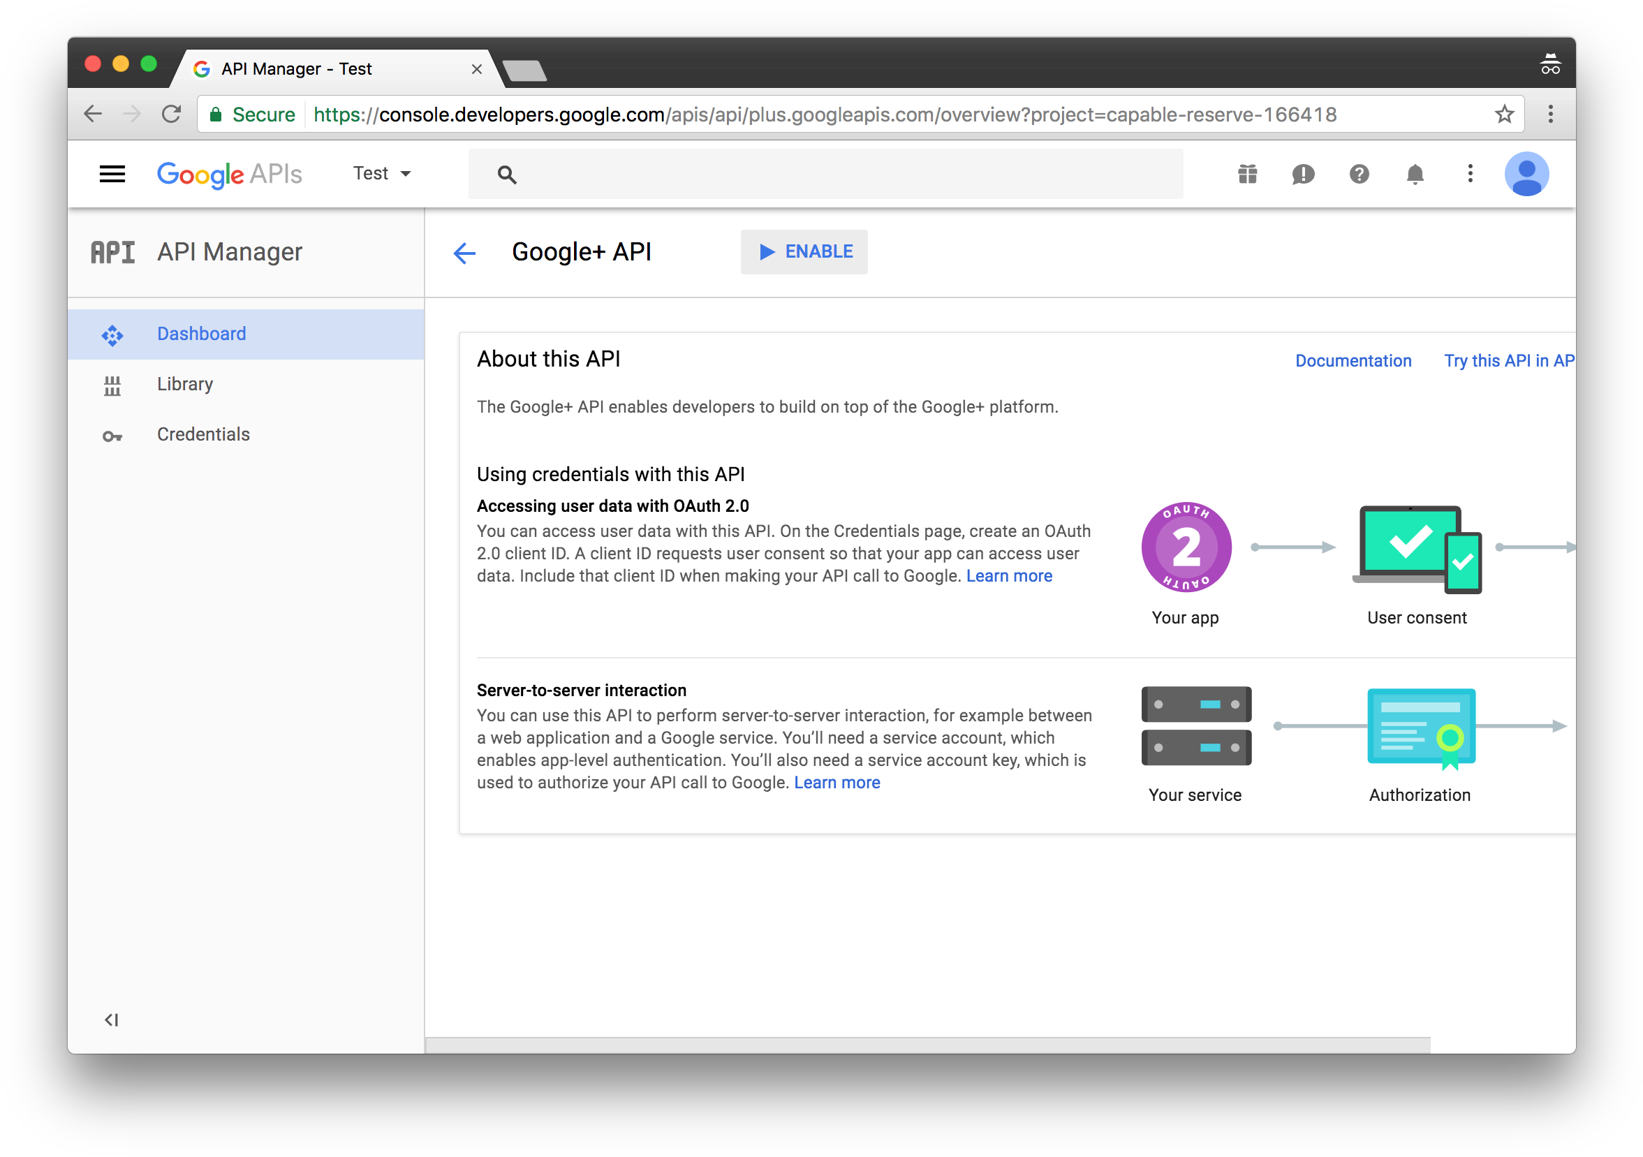The width and height of the screenshot is (1643, 1157).
Task: Open the console more options menu
Action: click(1470, 174)
